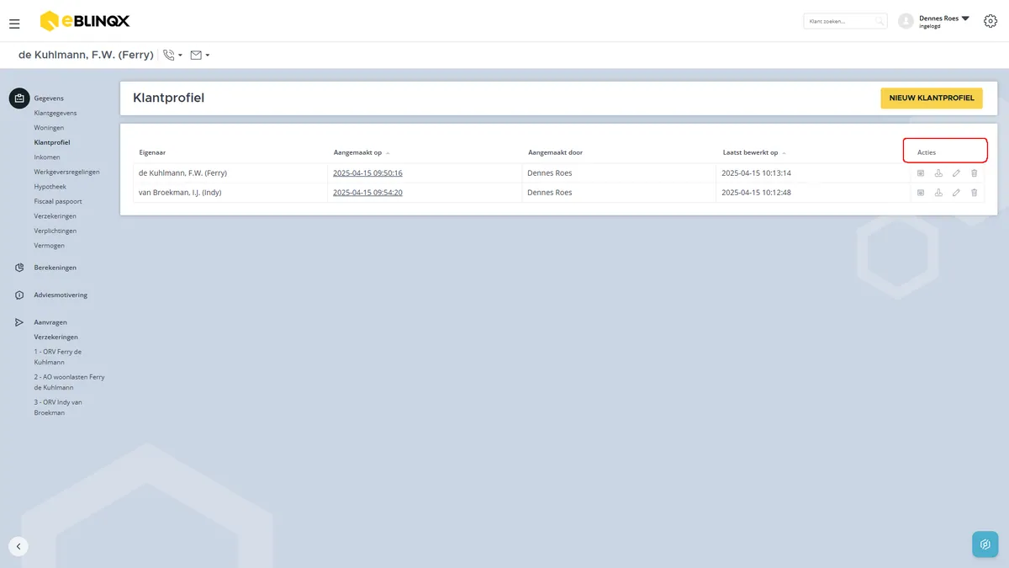1009x568 pixels.
Task: Expand the Dennes Roes user menu arrow
Action: (x=965, y=18)
